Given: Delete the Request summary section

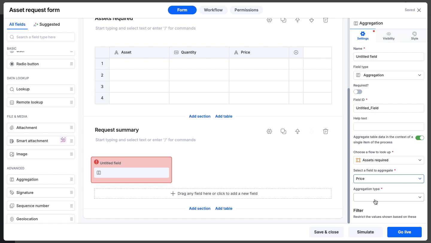Looking at the screenshot, I should [326, 131].
